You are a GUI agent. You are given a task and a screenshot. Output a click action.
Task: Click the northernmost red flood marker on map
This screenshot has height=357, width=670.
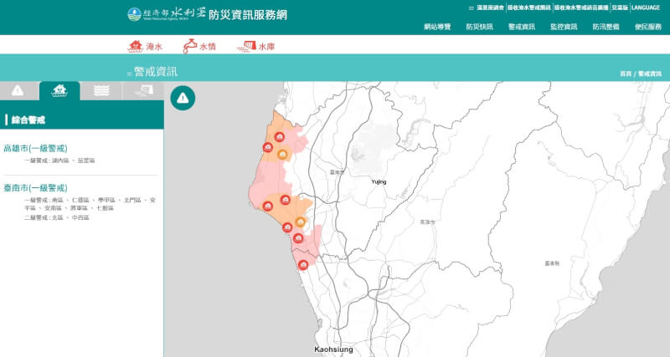(280, 137)
